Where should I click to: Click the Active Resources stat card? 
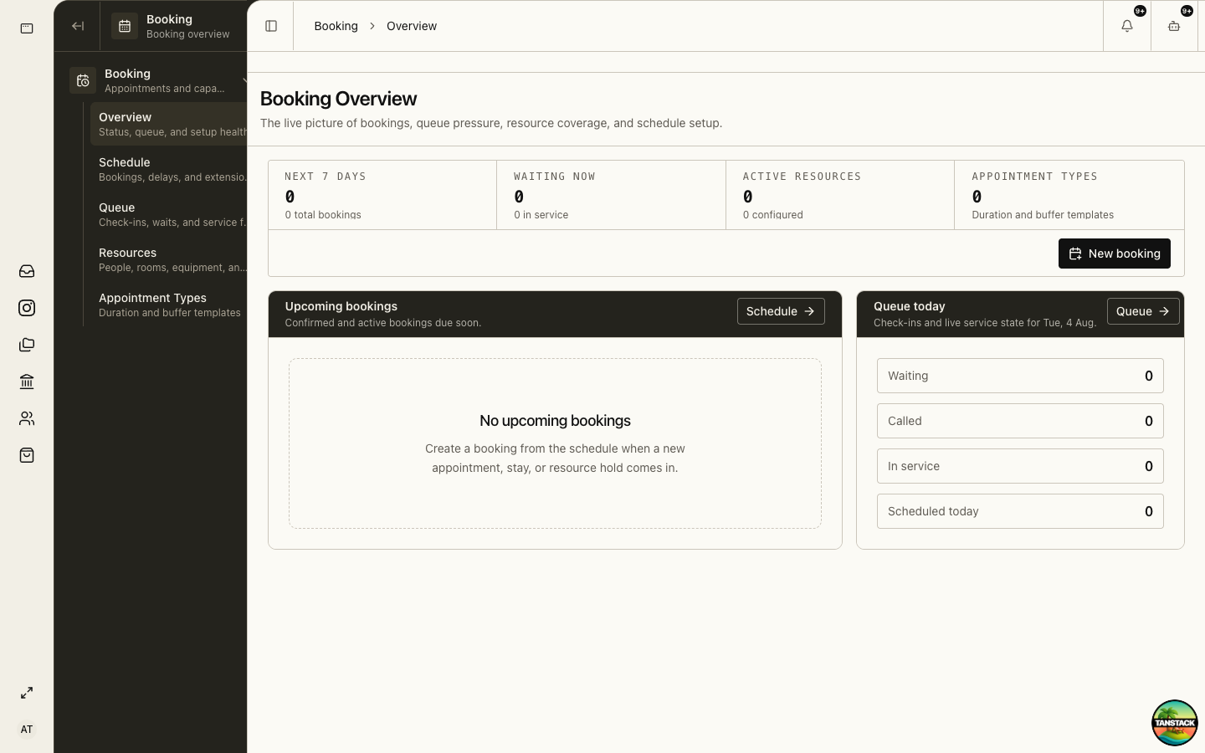(840, 195)
